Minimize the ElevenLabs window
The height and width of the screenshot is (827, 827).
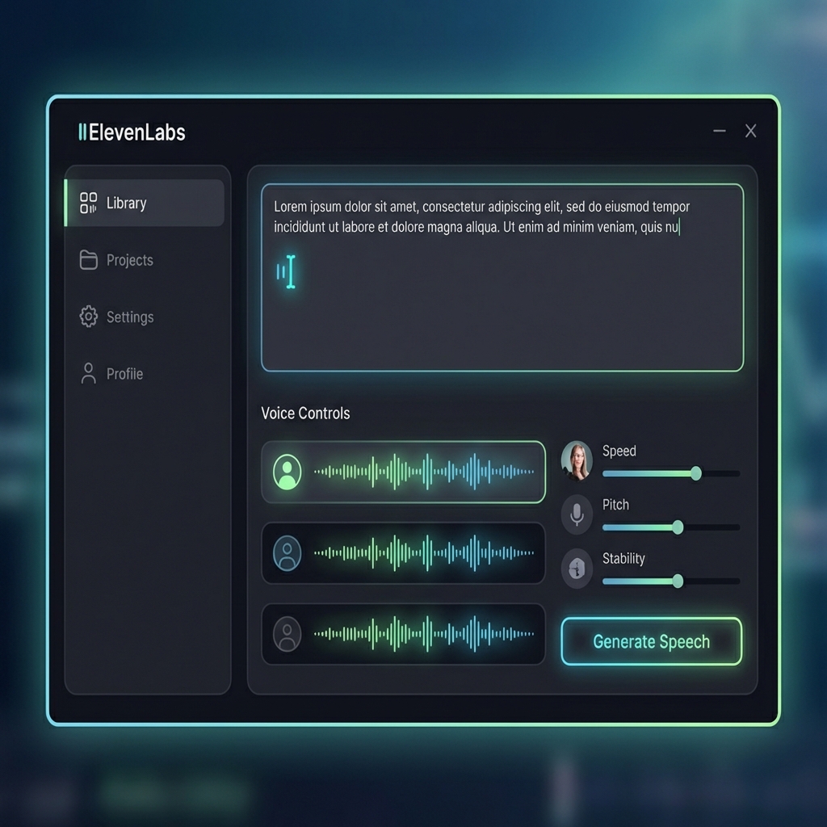click(x=720, y=131)
